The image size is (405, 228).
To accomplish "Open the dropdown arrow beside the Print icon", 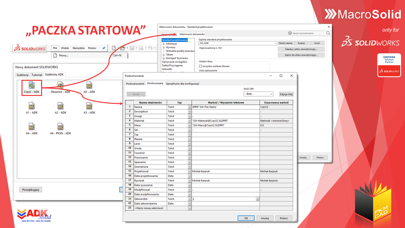I will coord(145,48).
